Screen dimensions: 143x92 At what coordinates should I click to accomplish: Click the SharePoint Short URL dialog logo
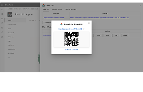click(62, 24)
